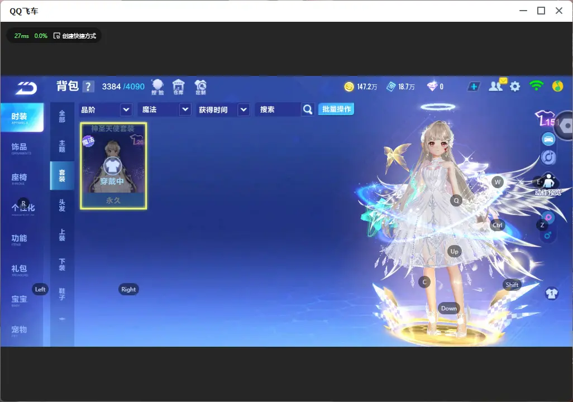The width and height of the screenshot is (573, 402).
Task: Click the 批量操作 batch operation button
Action: (336, 109)
